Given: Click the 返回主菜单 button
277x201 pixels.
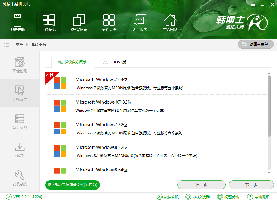Looking at the screenshot, I should click(256, 44).
